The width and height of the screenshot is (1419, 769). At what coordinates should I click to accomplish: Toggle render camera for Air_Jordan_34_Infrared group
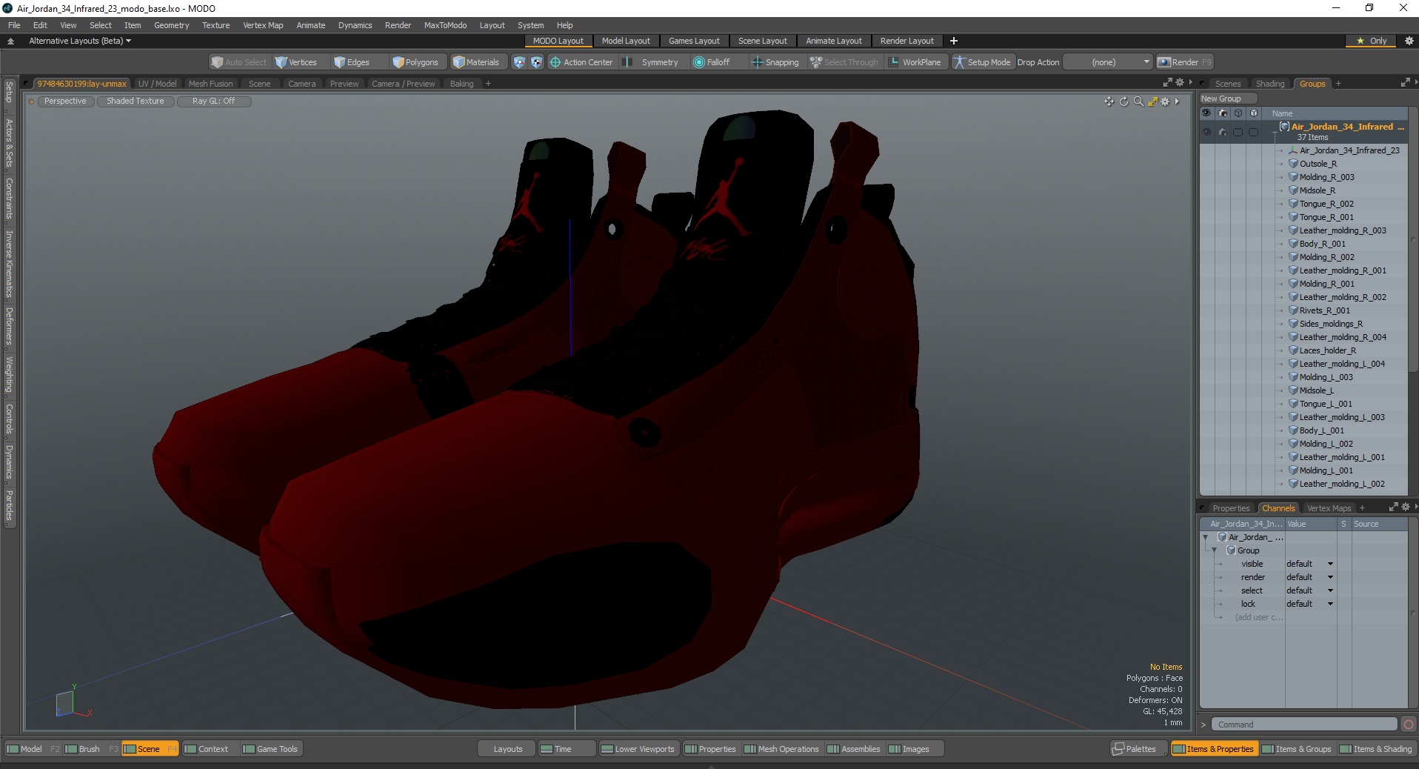pos(1223,132)
